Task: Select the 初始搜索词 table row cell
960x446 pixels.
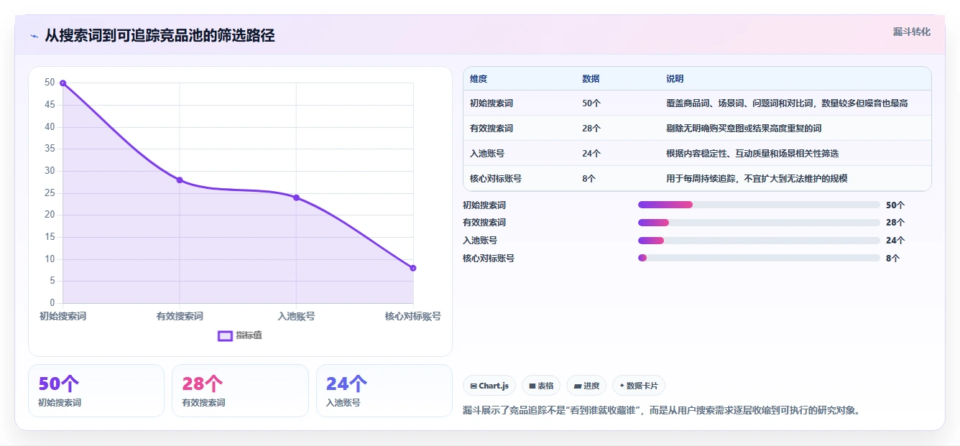Action: [x=491, y=103]
